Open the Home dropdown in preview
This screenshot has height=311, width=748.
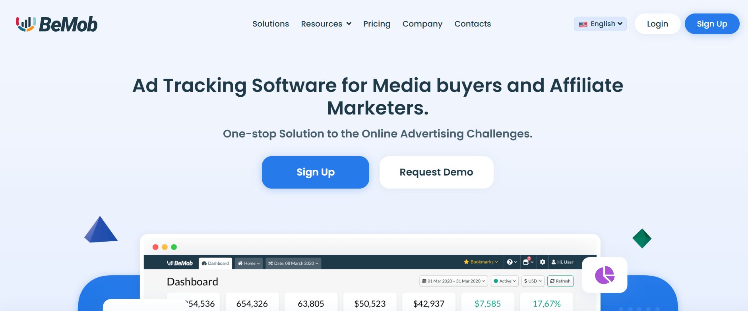(249, 263)
